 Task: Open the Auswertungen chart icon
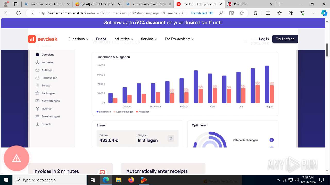(37, 101)
